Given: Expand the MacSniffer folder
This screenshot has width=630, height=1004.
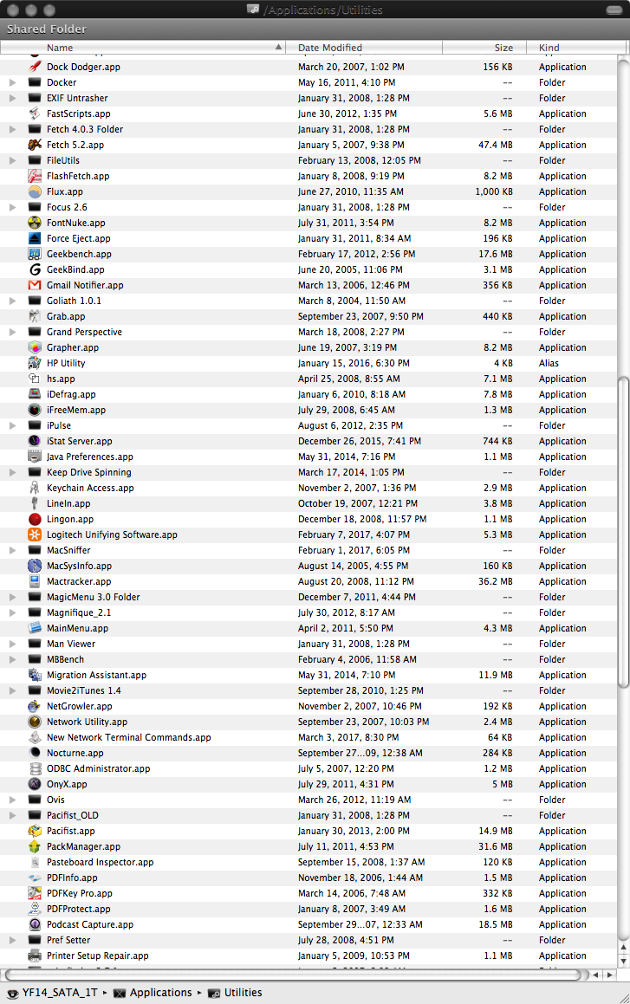Looking at the screenshot, I should [12, 550].
